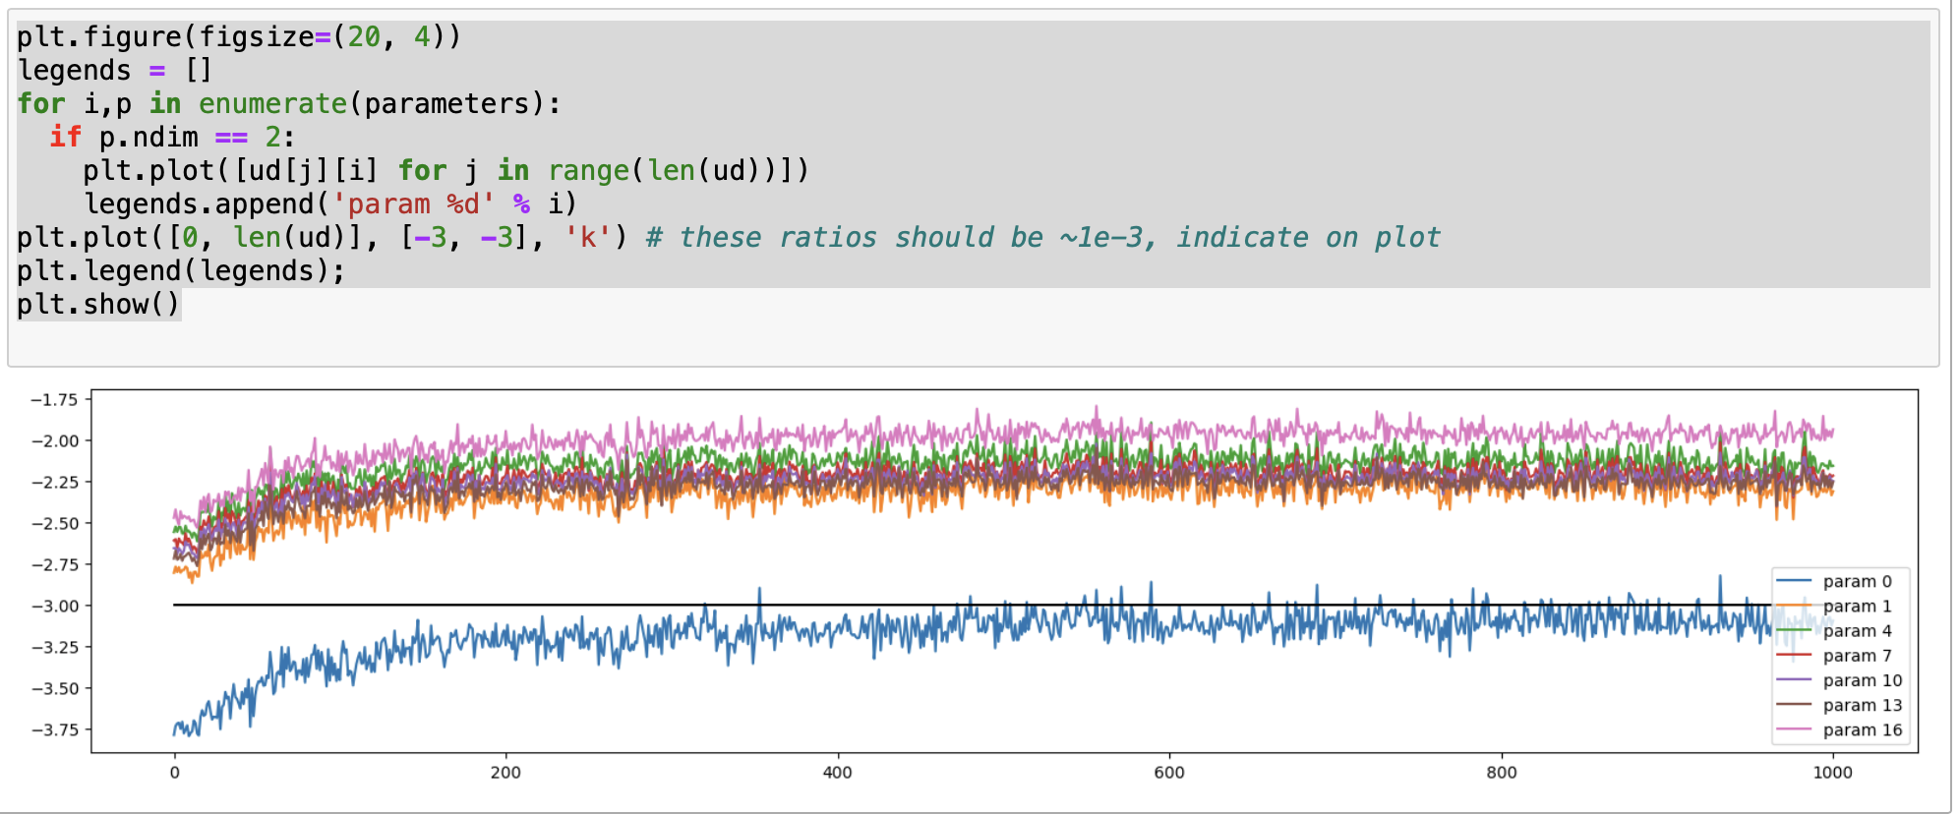Click the x-axis tick label 1000

tap(1832, 773)
